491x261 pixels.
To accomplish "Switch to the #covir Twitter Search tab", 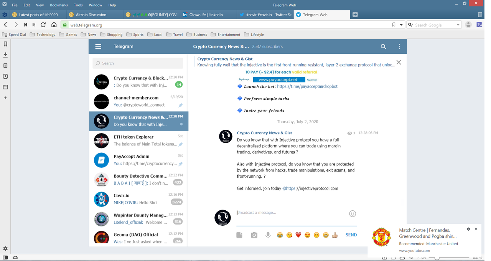I will pyautogui.click(x=265, y=15).
